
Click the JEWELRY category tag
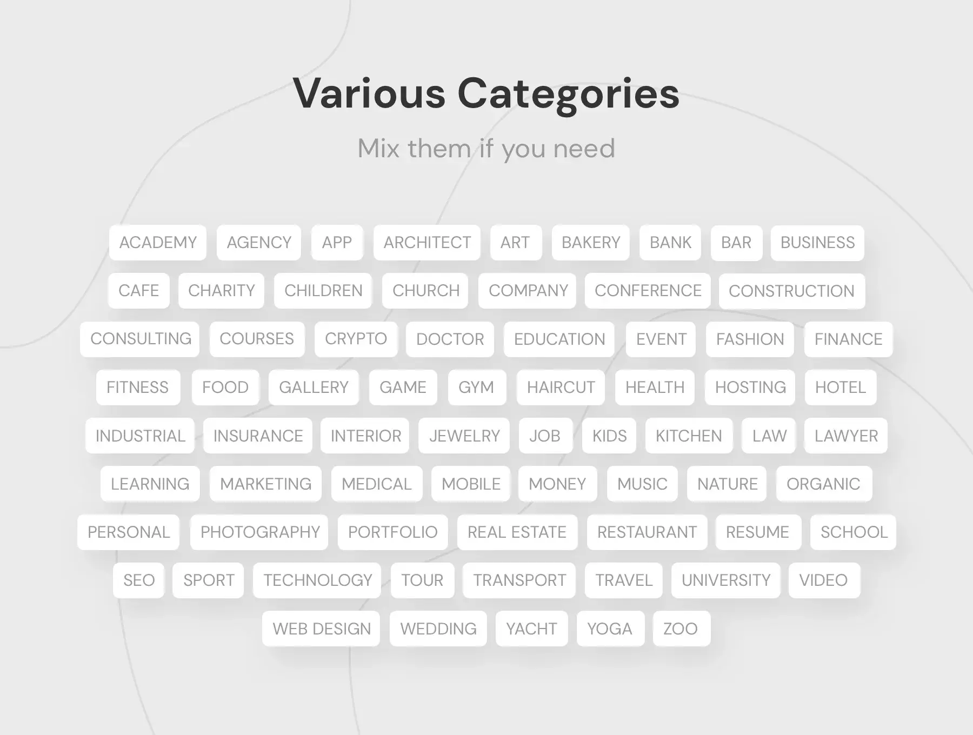tap(464, 436)
